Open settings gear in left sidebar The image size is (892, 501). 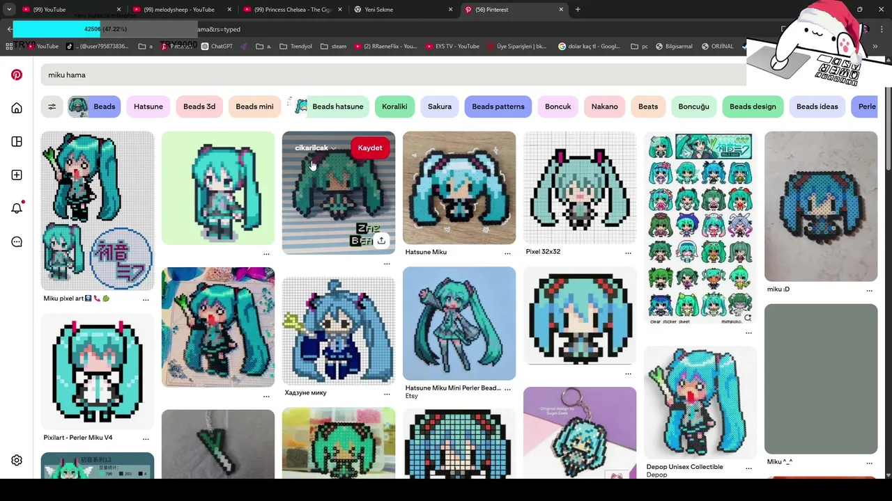(17, 460)
